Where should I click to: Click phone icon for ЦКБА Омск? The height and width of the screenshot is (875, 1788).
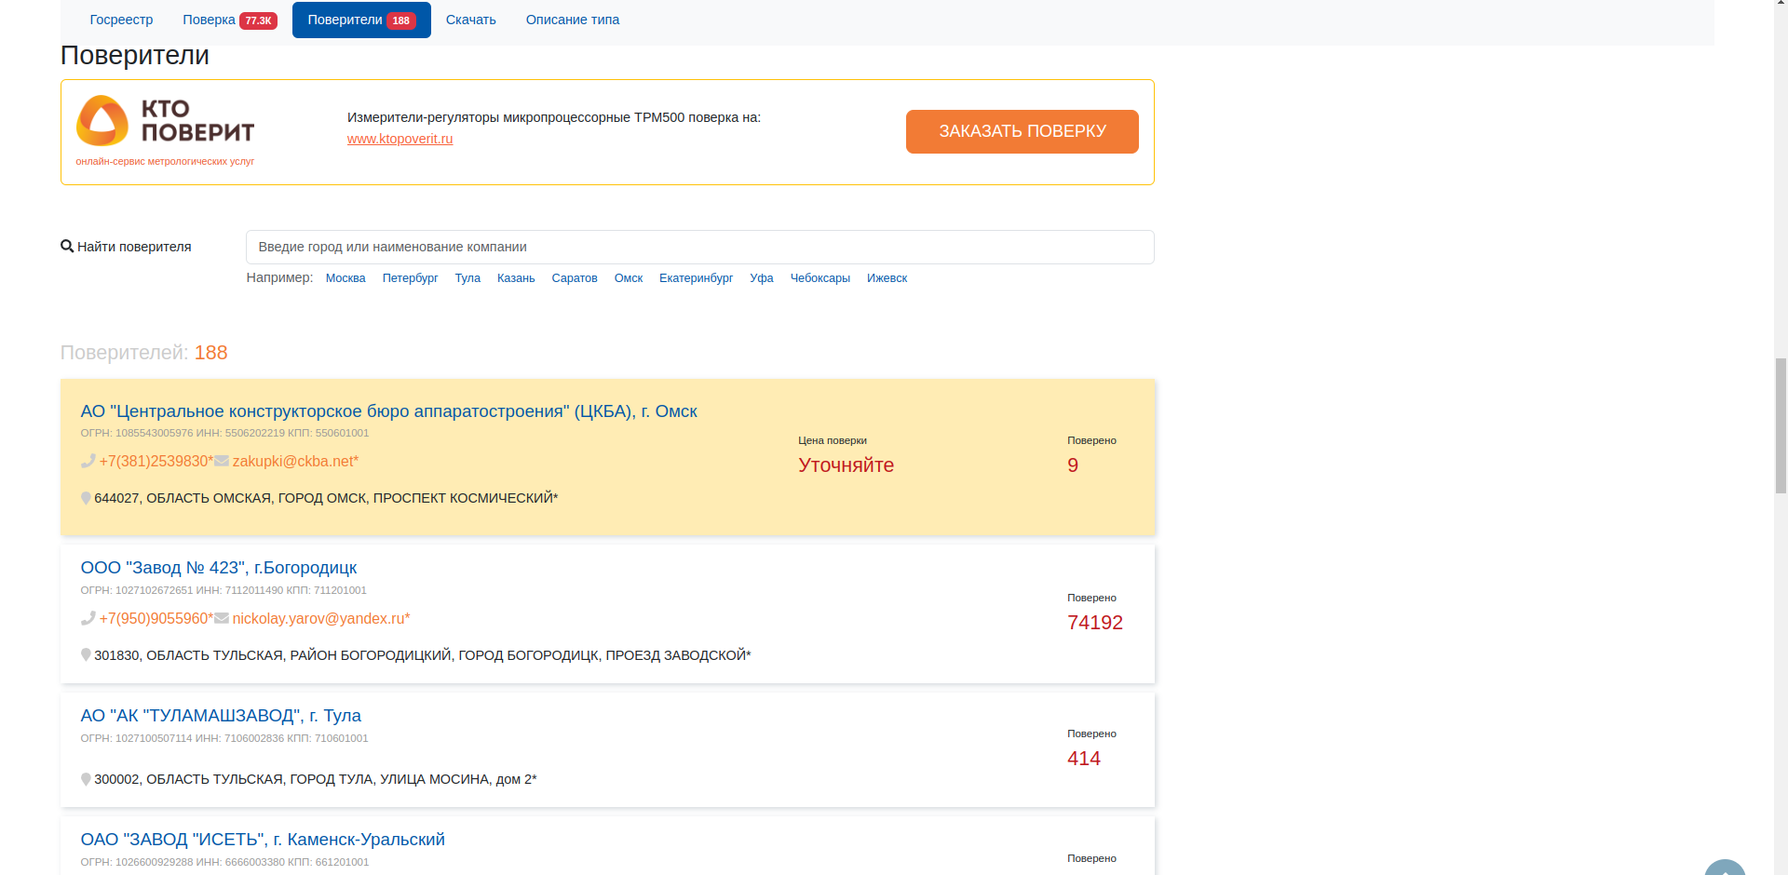click(x=88, y=462)
